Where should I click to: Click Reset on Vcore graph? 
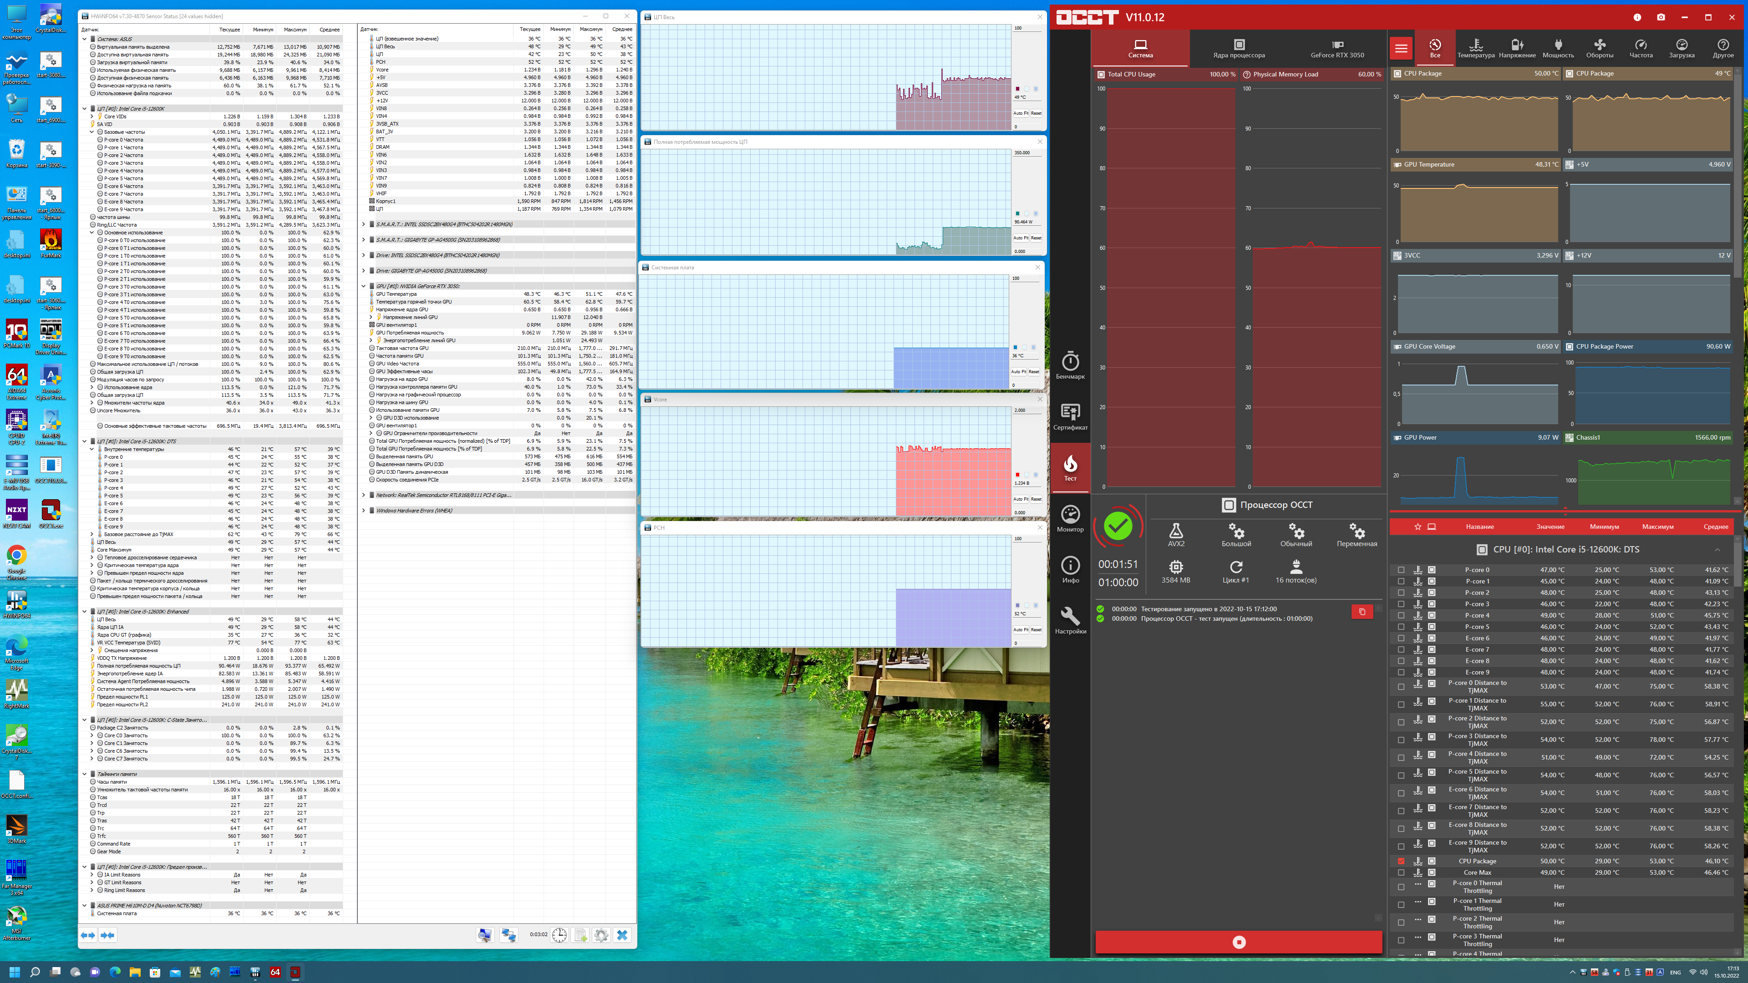click(x=1036, y=499)
